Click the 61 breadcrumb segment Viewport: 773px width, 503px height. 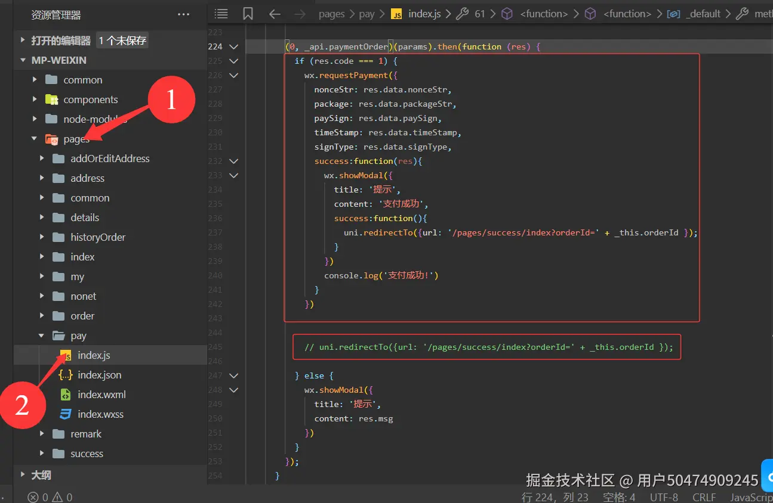coord(480,14)
